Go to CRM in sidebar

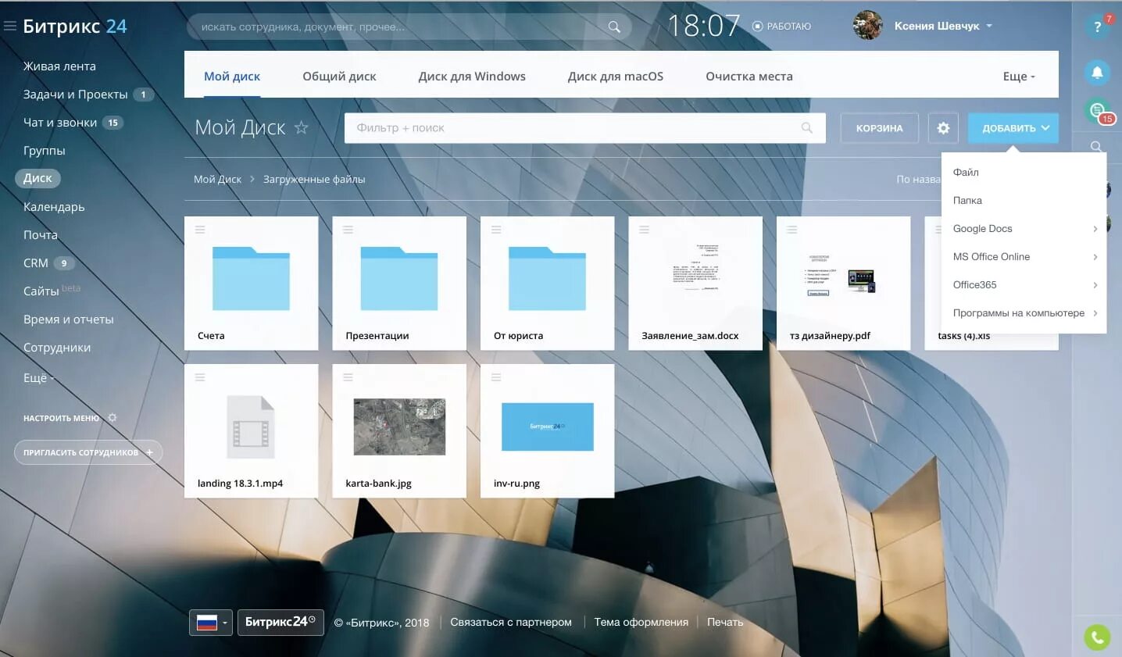[x=36, y=263]
